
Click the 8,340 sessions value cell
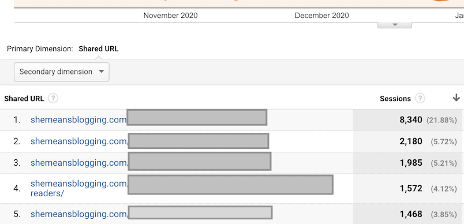(x=411, y=120)
